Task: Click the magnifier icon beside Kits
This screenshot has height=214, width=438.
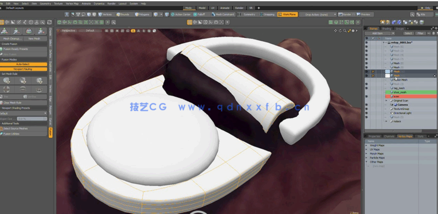Action: (x=412, y=14)
